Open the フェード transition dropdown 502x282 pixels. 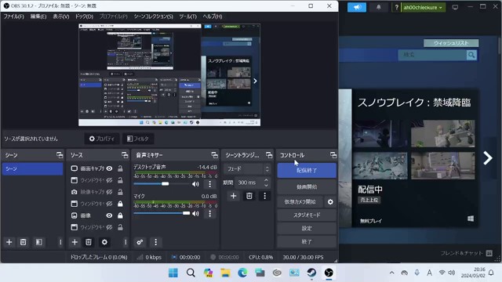pos(247,169)
